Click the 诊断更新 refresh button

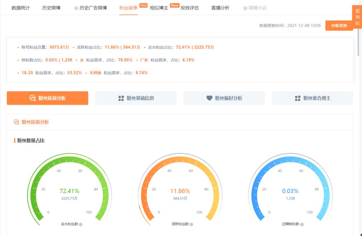tap(339, 26)
